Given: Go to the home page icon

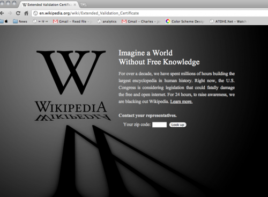Looking at the screenshot, I should coord(26,13).
